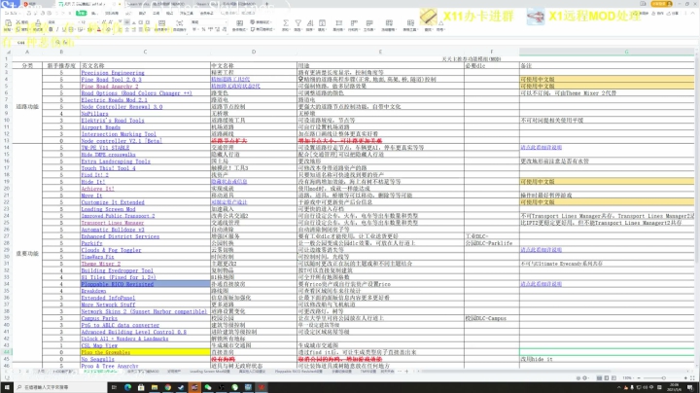
Task: Click the Filter funnel icon
Action: click(x=297, y=24)
